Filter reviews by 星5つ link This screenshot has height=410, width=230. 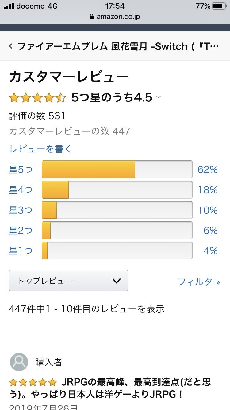coord(21,170)
